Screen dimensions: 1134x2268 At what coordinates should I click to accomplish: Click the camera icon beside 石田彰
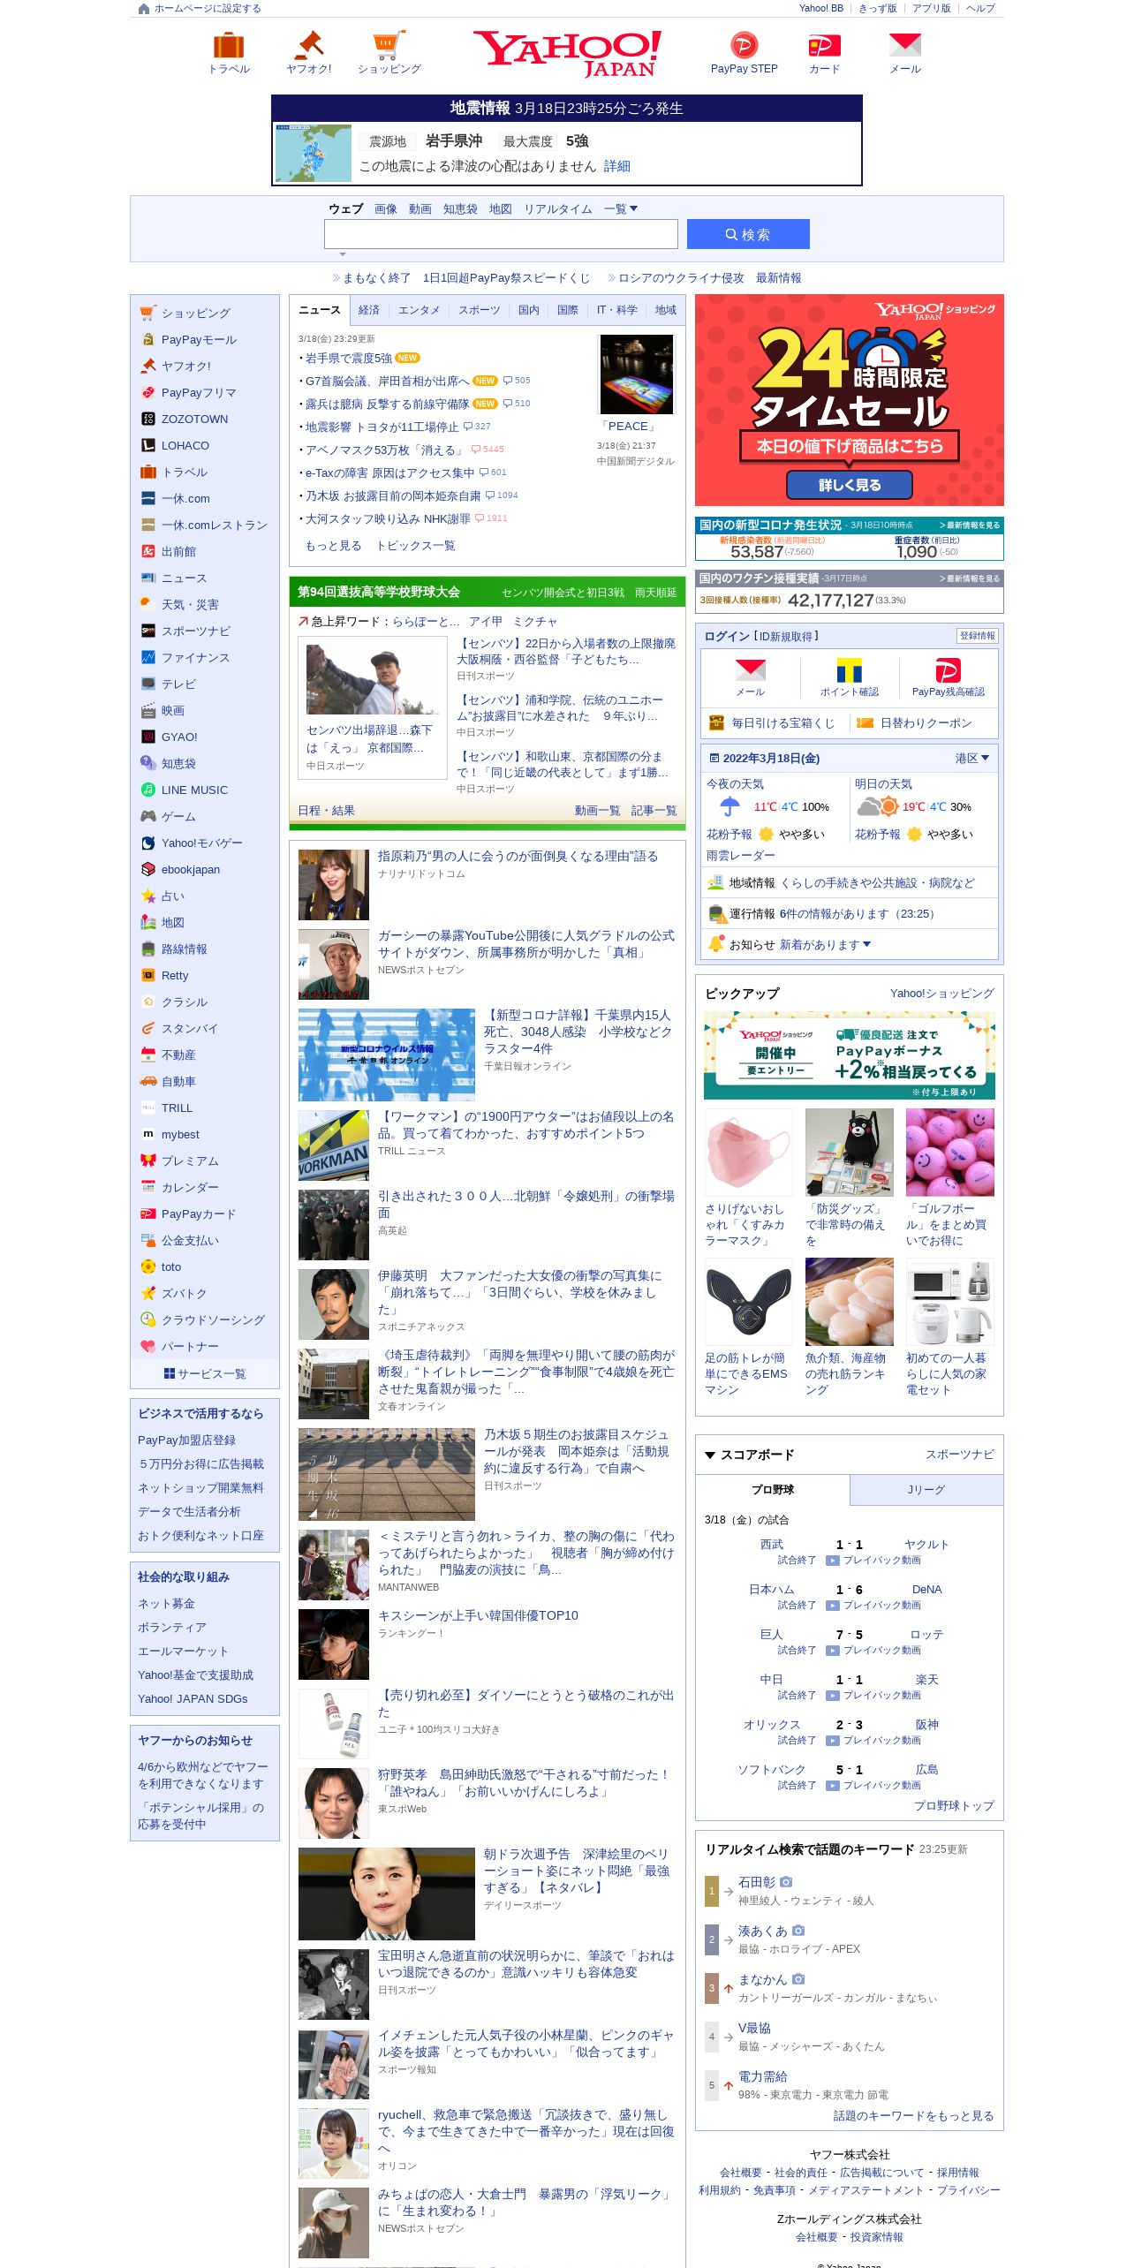point(786,1882)
